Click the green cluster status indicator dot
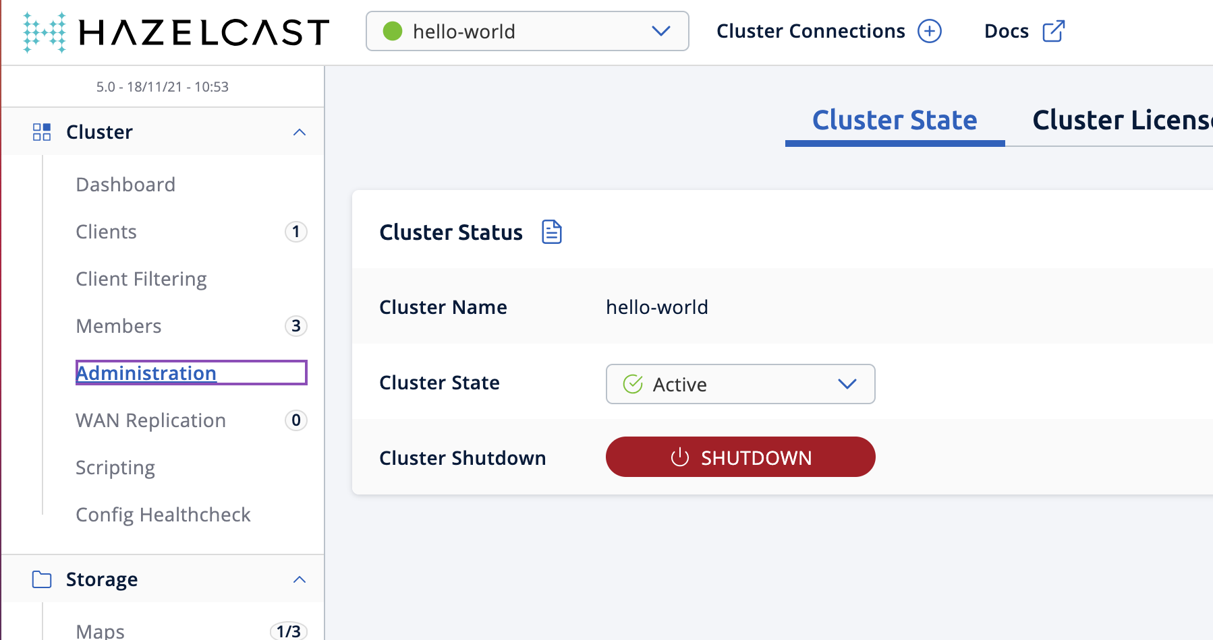Image resolution: width=1213 pixels, height=640 pixels. tap(392, 31)
